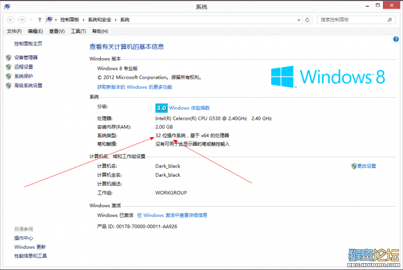Close the 系统 window
403x270 pixels.
click(x=391, y=5)
